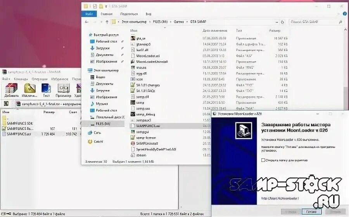Click Готово to finish MoonLoader setup
Image resolution: width=349 pixels, height=217 pixels.
[x=311, y=212]
